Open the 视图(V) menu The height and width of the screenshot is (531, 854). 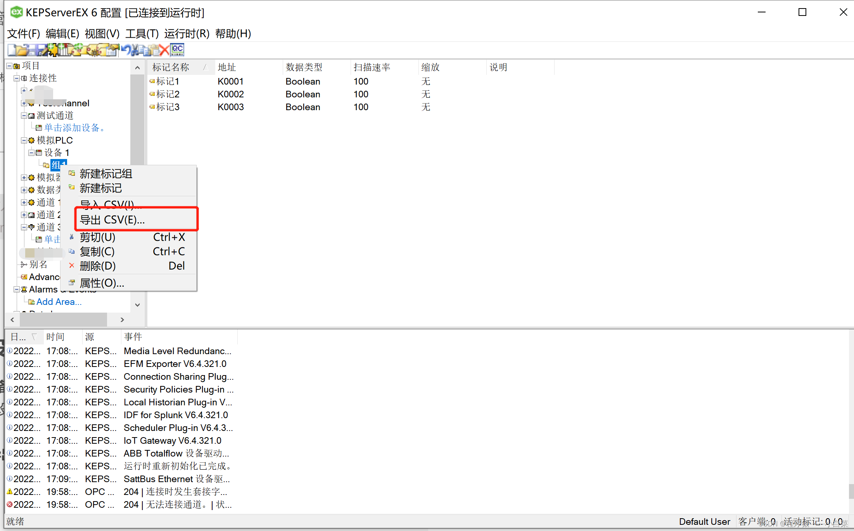(x=102, y=34)
